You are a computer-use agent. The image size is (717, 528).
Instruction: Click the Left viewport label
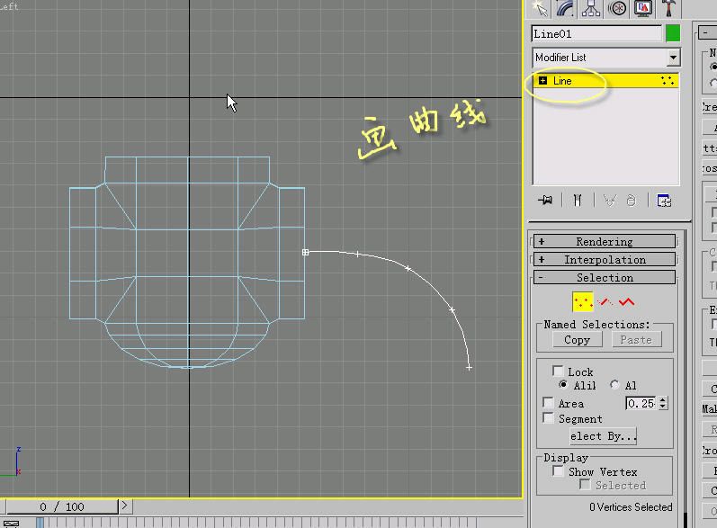[x=9, y=6]
